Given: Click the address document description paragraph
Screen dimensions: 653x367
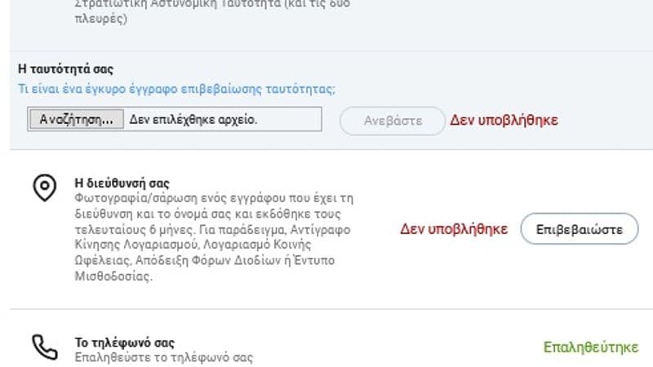Looking at the screenshot, I should [214, 237].
